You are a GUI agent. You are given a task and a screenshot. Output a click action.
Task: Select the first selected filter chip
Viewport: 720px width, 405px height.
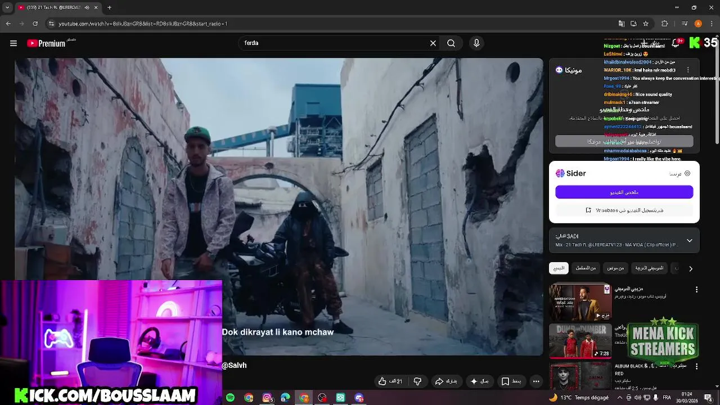click(x=559, y=268)
